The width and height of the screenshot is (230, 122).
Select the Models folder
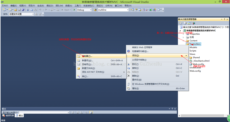pyautogui.click(x=193, y=47)
